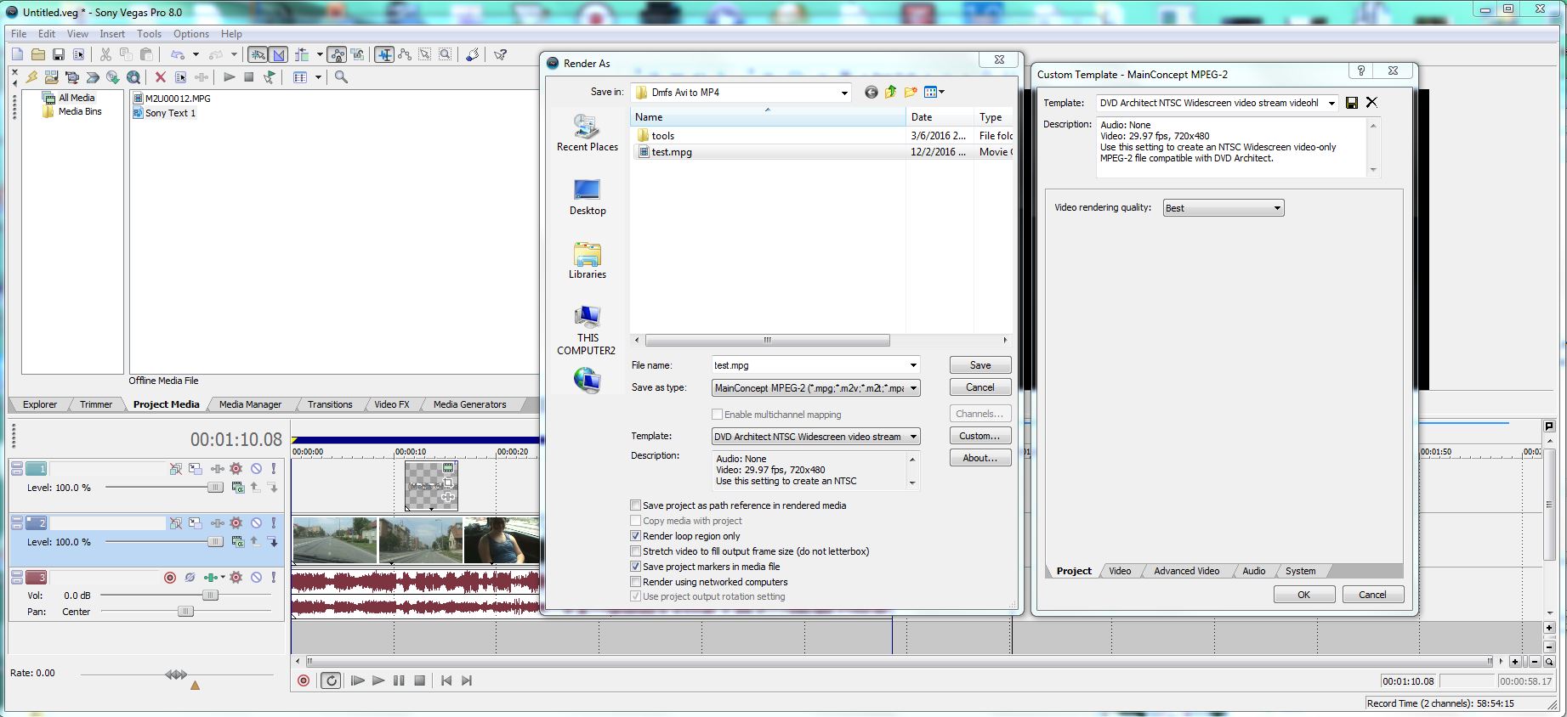This screenshot has width=1567, height=717.
Task: Click the track 3 Pan slider handle
Action: [x=185, y=611]
